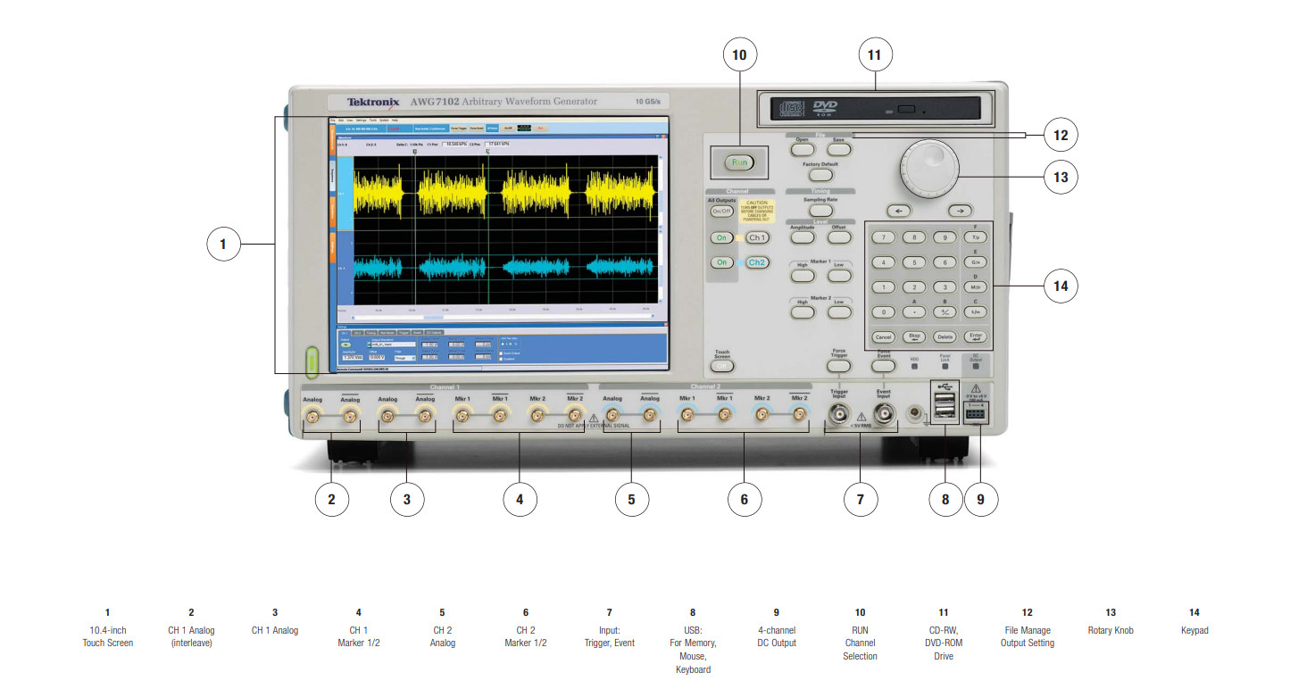Push the DVD drive eject button
Screen dimensions: 1290x689
pyautogui.click(x=908, y=110)
